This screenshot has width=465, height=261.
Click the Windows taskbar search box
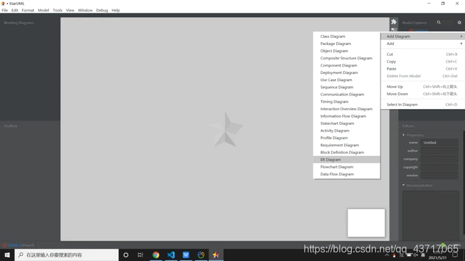67,255
